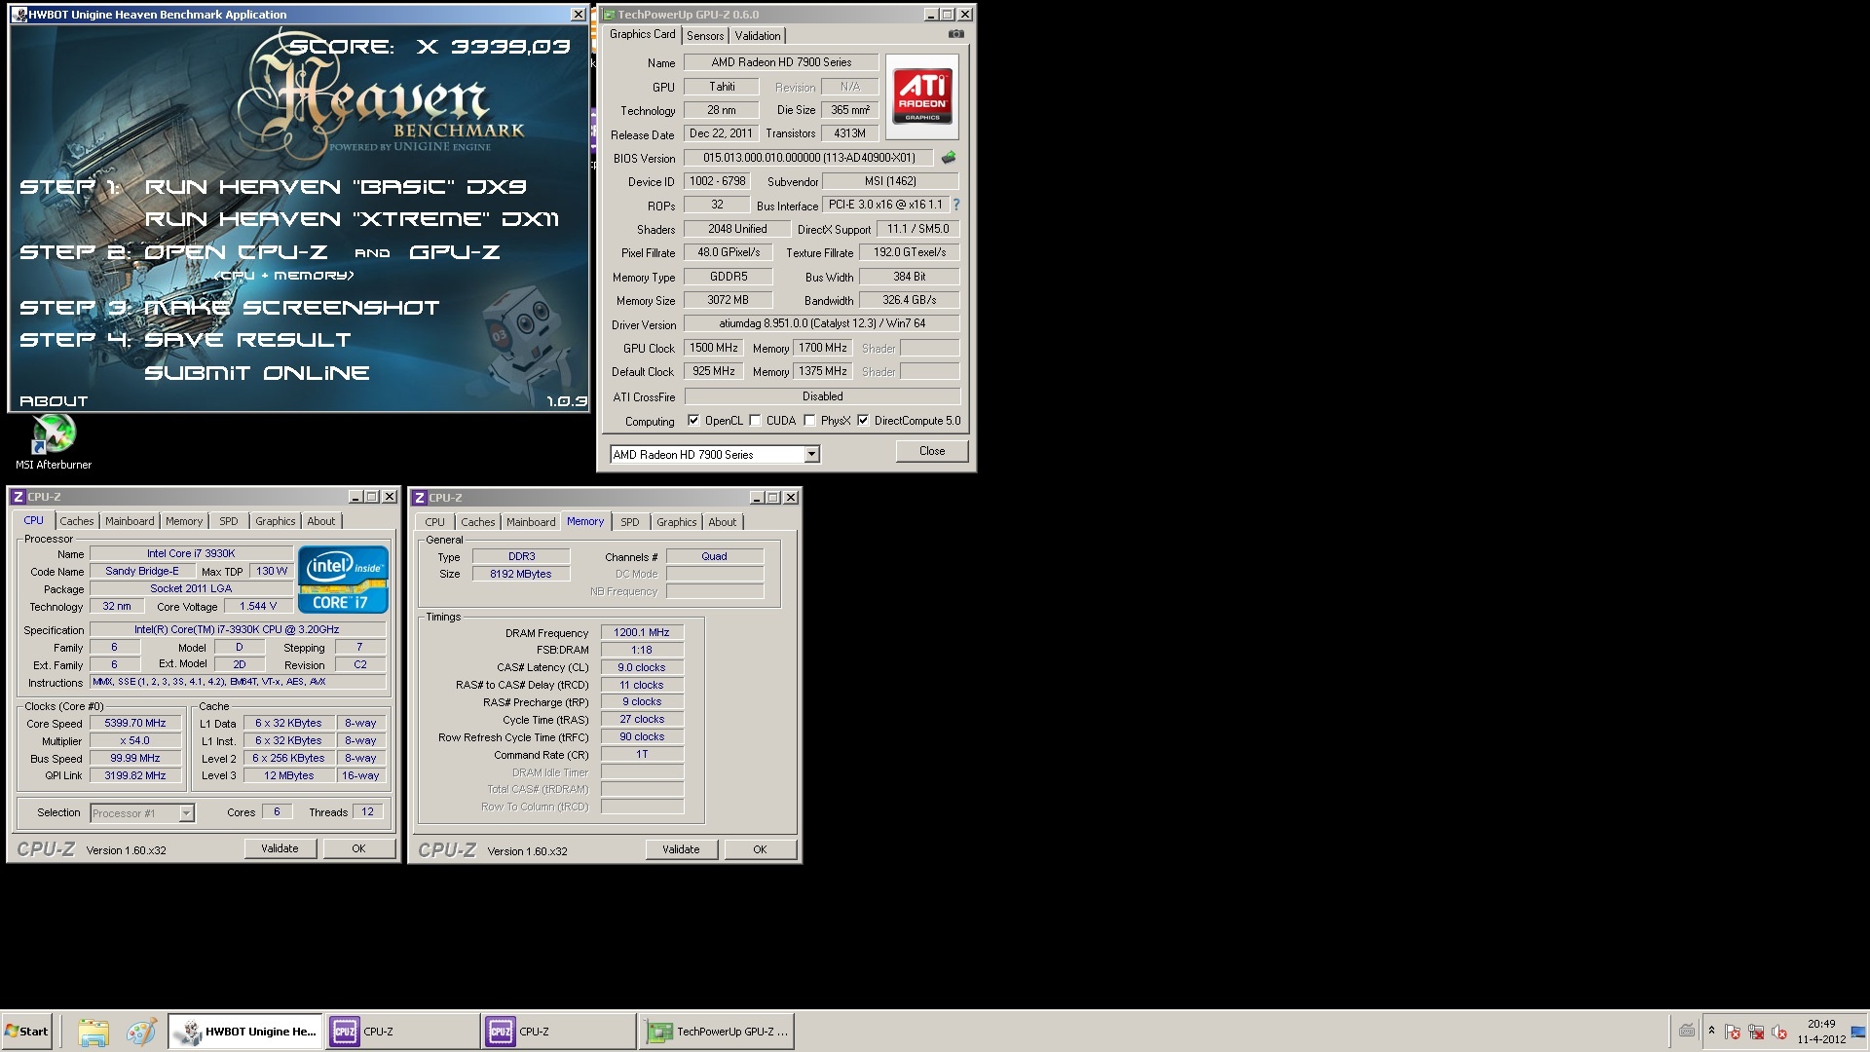
Task: Click the Bus Interface question mark
Action: click(956, 205)
